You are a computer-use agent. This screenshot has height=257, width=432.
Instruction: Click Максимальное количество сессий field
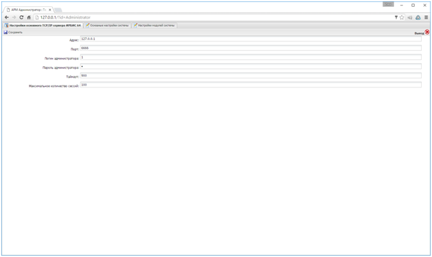[x=250, y=85]
